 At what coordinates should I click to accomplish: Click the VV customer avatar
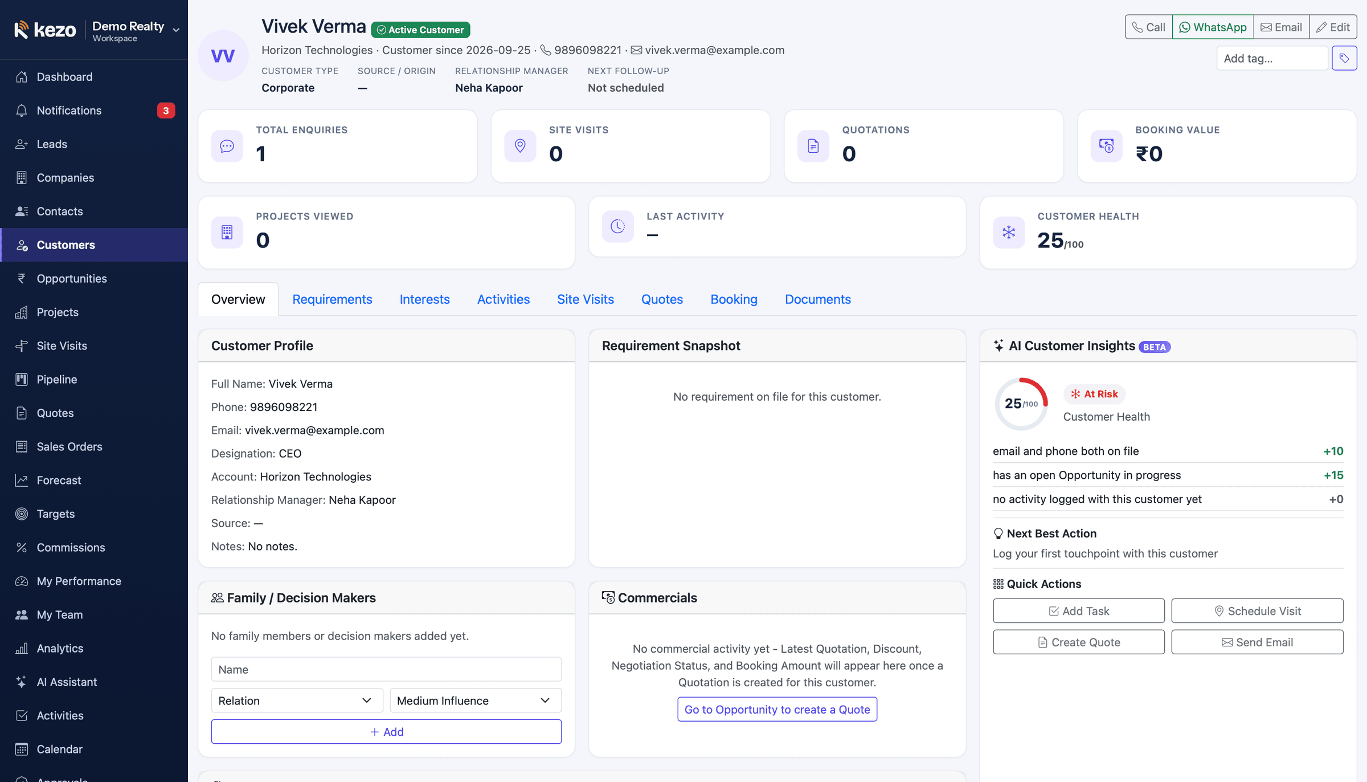coord(223,56)
